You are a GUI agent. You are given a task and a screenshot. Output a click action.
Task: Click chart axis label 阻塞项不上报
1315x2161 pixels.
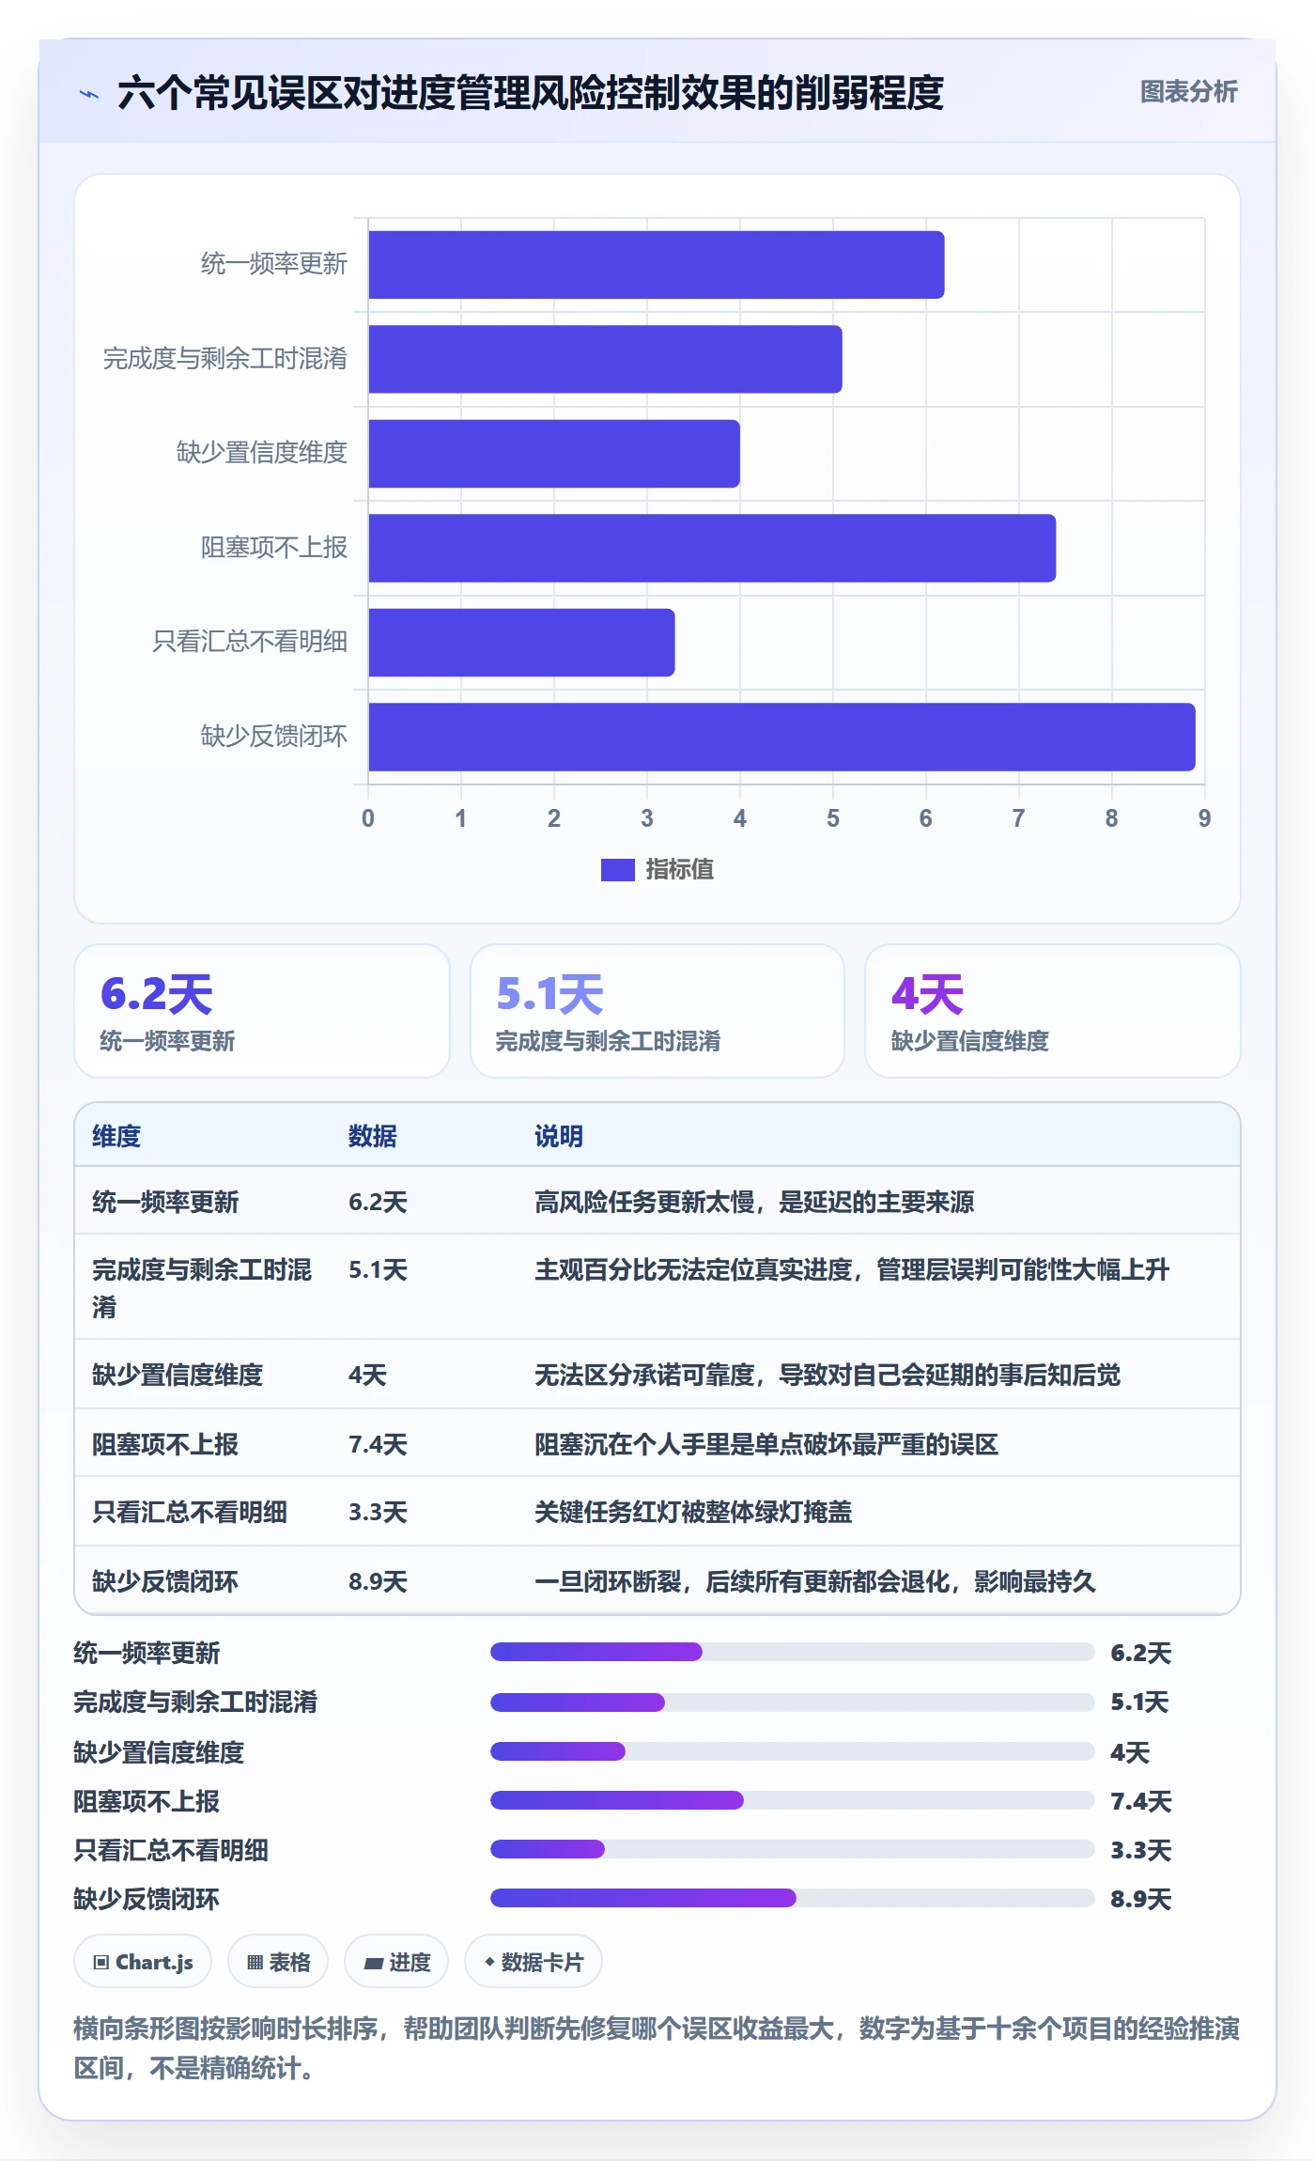pyautogui.click(x=274, y=547)
